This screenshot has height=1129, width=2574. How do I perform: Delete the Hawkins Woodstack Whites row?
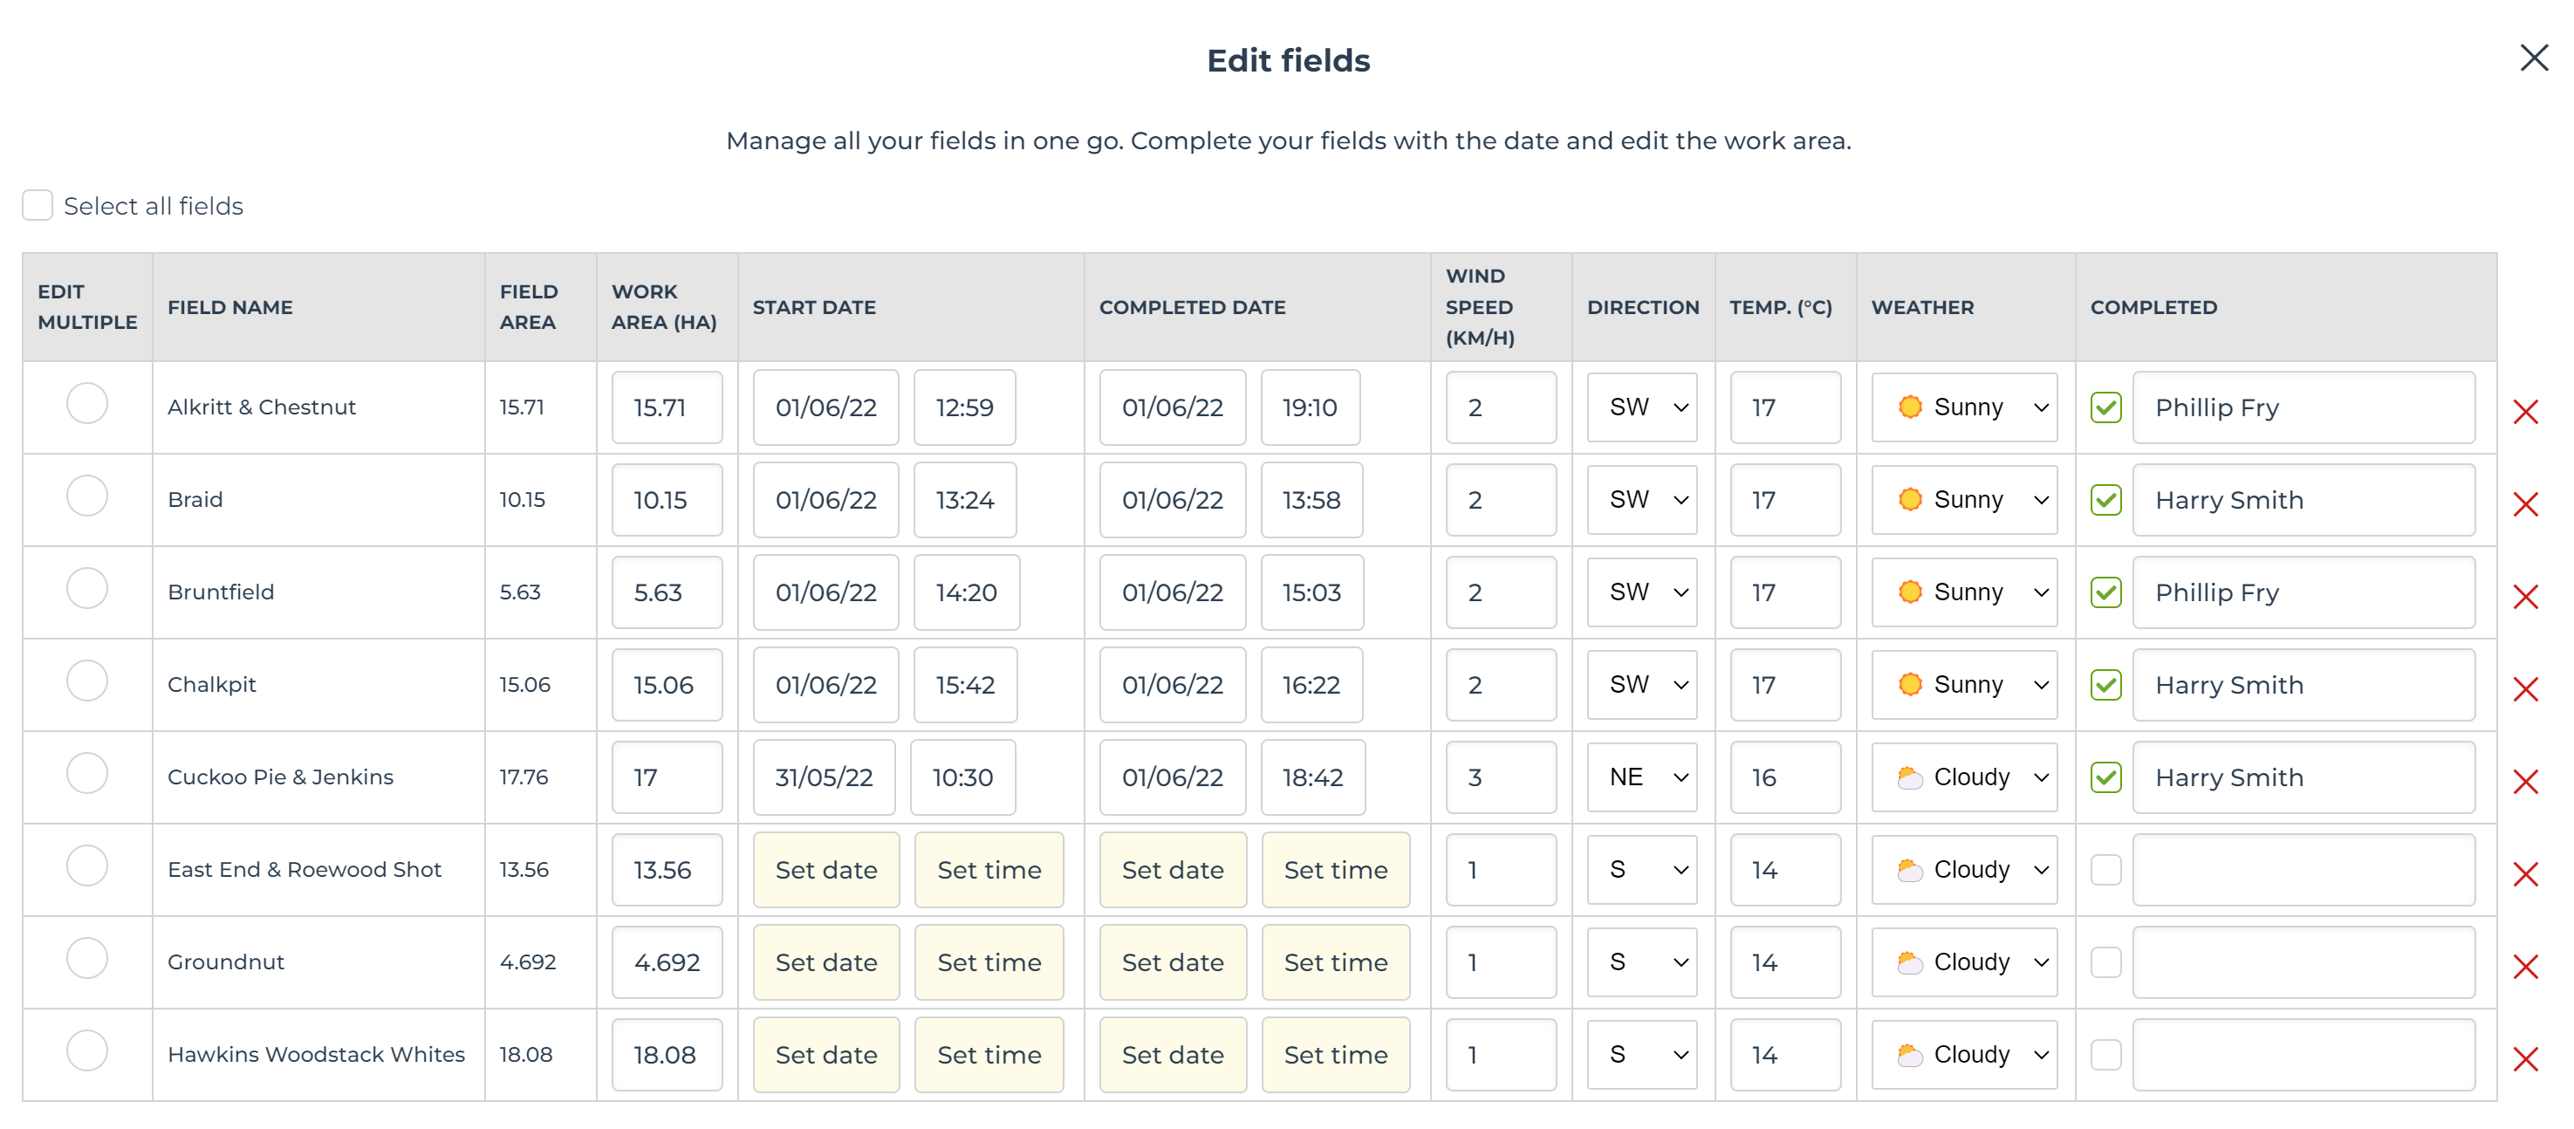(x=2525, y=1059)
